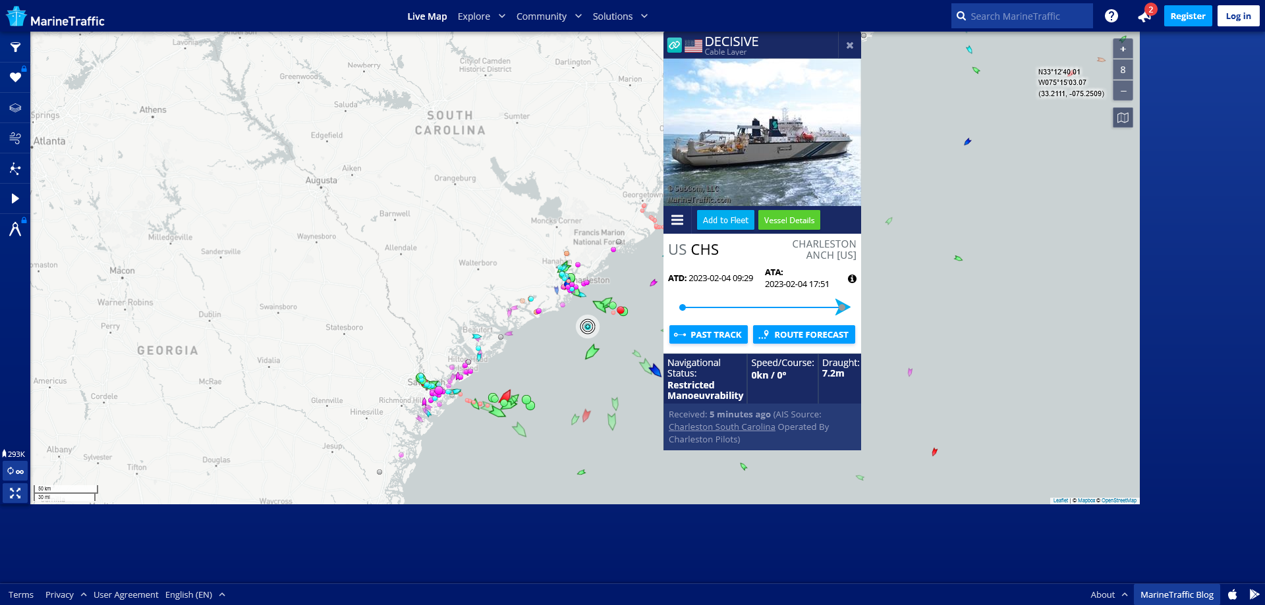Click the MarineTraffic logo

click(55, 17)
